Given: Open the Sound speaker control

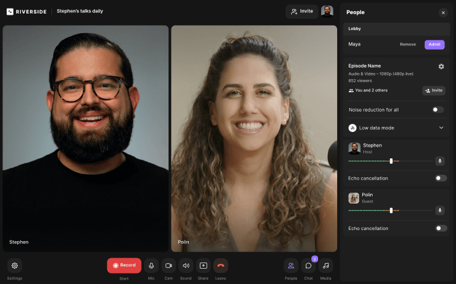Looking at the screenshot, I should pos(186,266).
